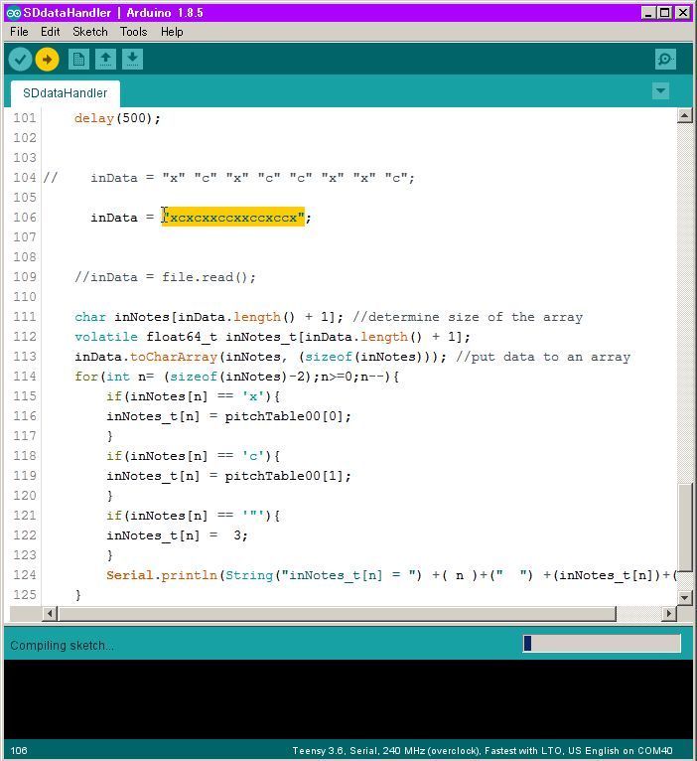Select the SDdataHandler tab
Viewport: 697px width, 761px height.
point(65,93)
